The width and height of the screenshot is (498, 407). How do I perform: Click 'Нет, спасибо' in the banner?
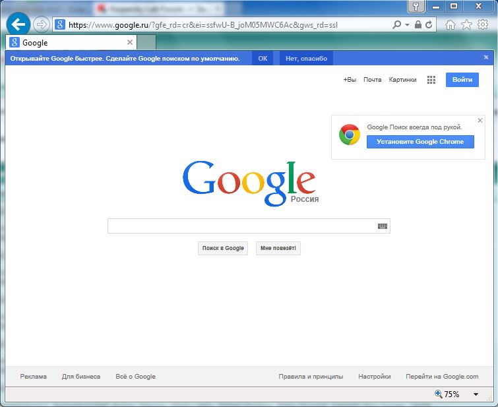pos(306,58)
